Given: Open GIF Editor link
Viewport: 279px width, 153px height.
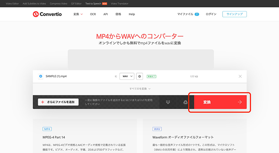Looking at the screenshot, I should (x=76, y=4).
